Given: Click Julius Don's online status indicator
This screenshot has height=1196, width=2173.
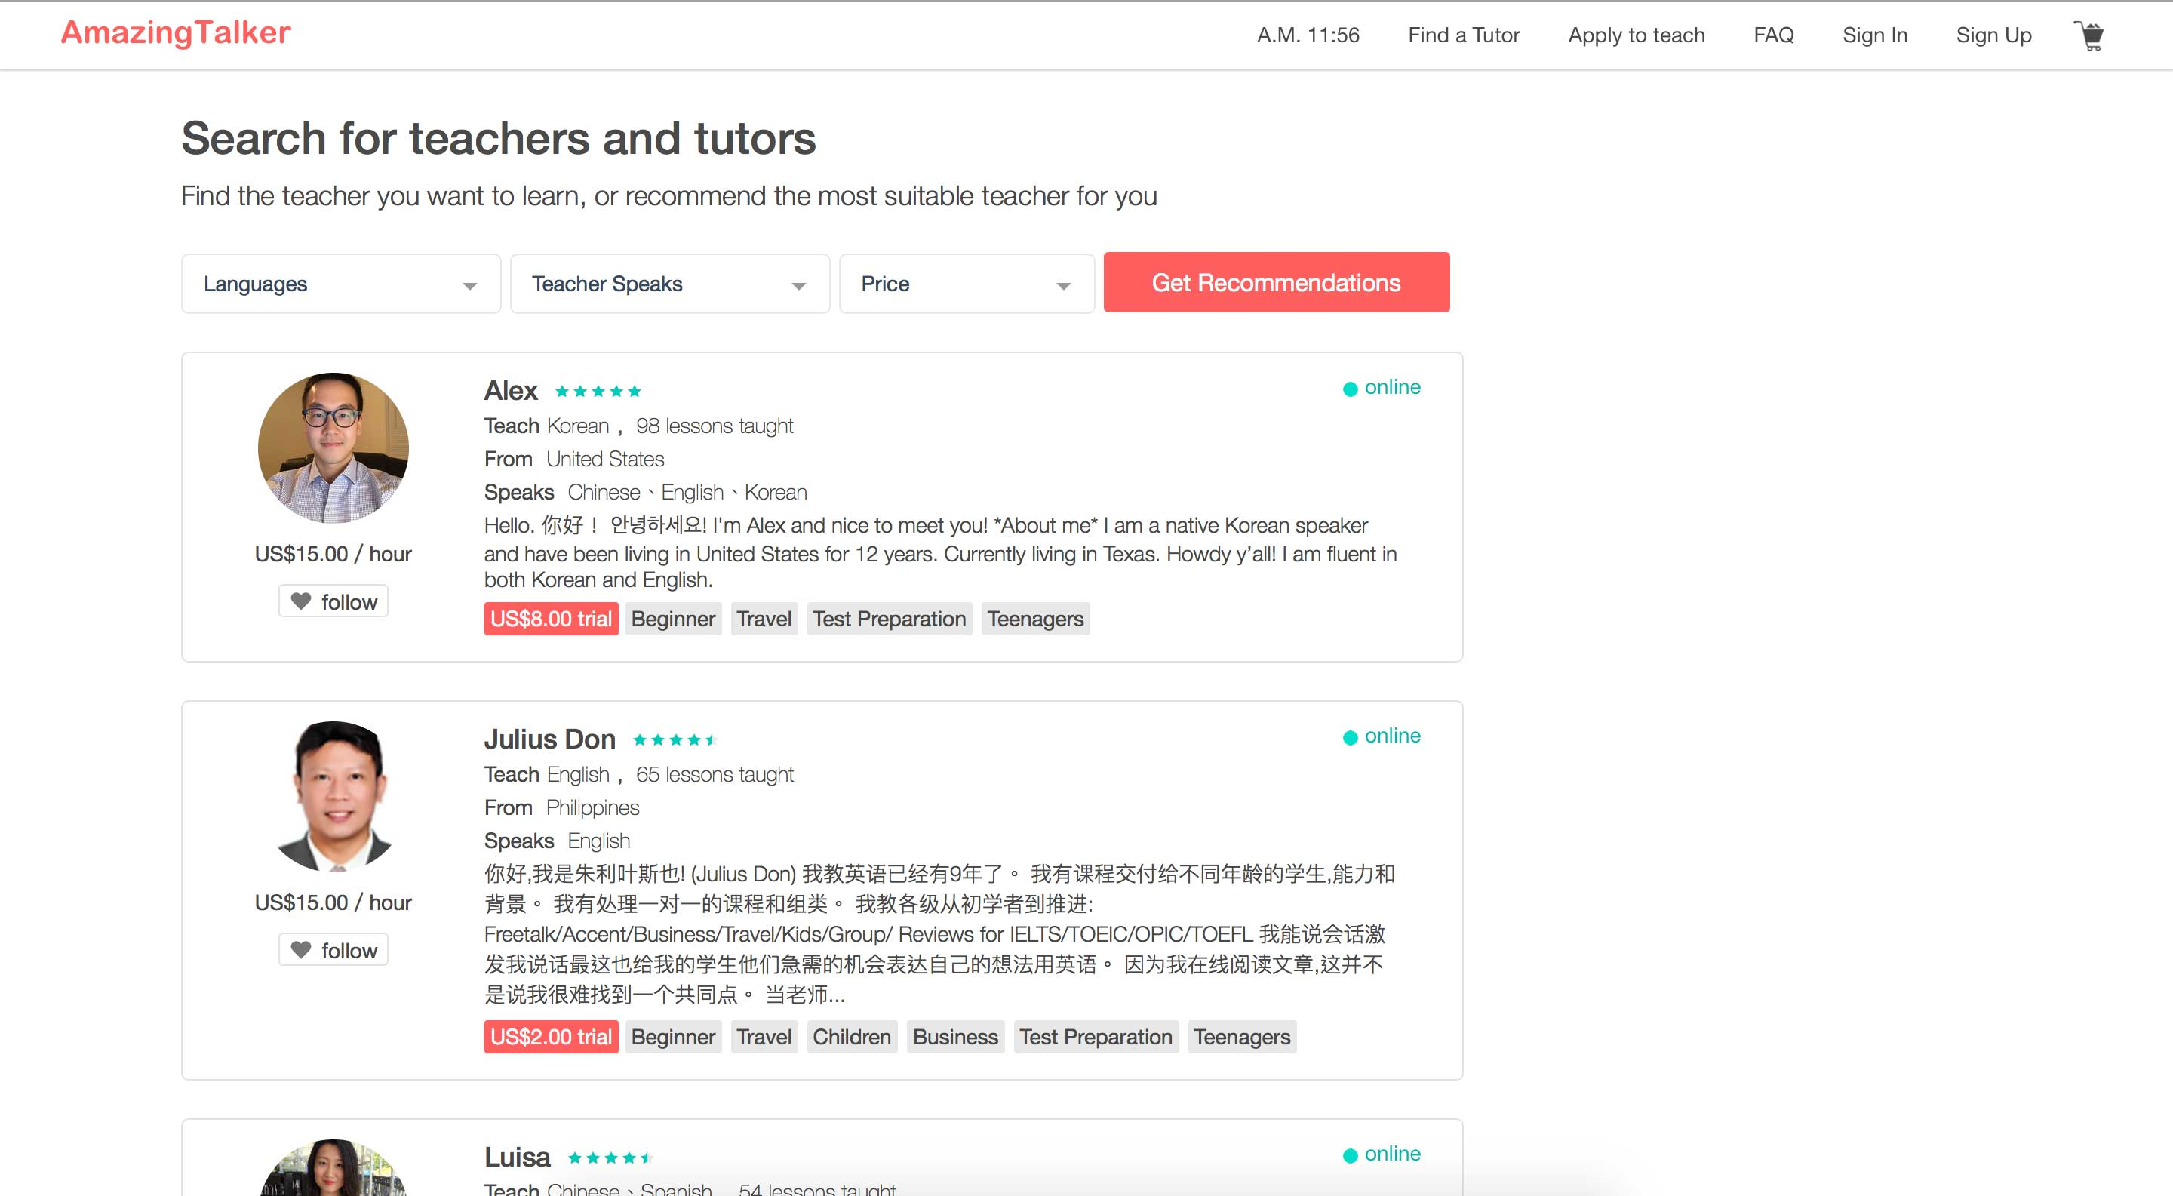Looking at the screenshot, I should 1382,736.
